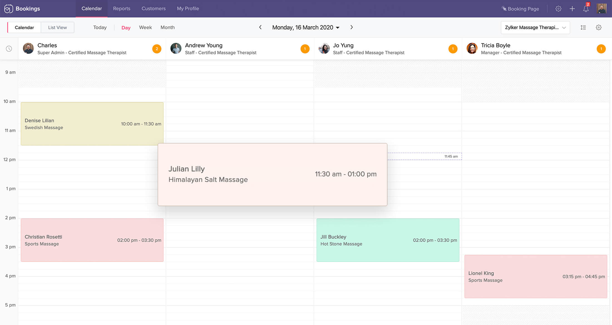Open Zylker Massage Therapi... workspace dropdown

535,27
